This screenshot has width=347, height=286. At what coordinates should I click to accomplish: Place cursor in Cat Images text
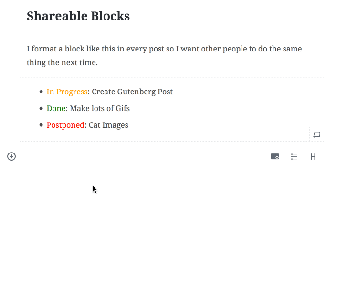(x=108, y=125)
